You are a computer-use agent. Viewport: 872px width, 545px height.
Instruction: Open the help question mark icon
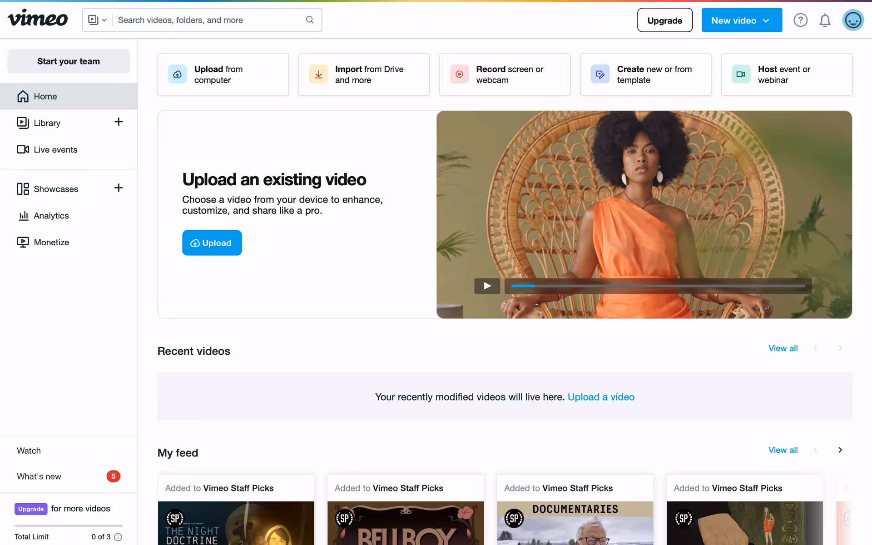800,20
